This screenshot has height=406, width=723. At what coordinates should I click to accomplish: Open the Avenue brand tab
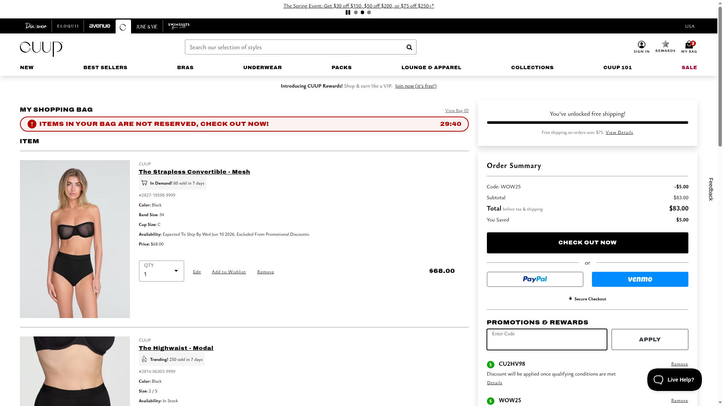[100, 26]
